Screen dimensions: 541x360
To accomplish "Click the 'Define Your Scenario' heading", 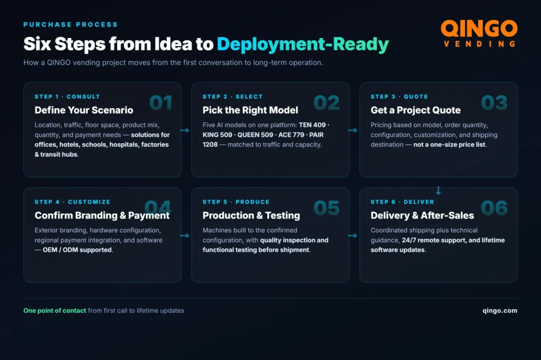I will (x=84, y=110).
